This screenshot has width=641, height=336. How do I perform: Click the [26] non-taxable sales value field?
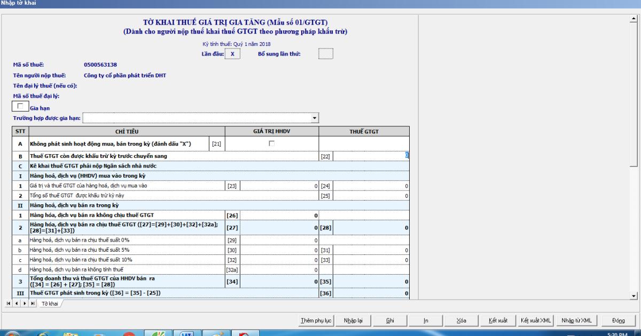(280, 215)
